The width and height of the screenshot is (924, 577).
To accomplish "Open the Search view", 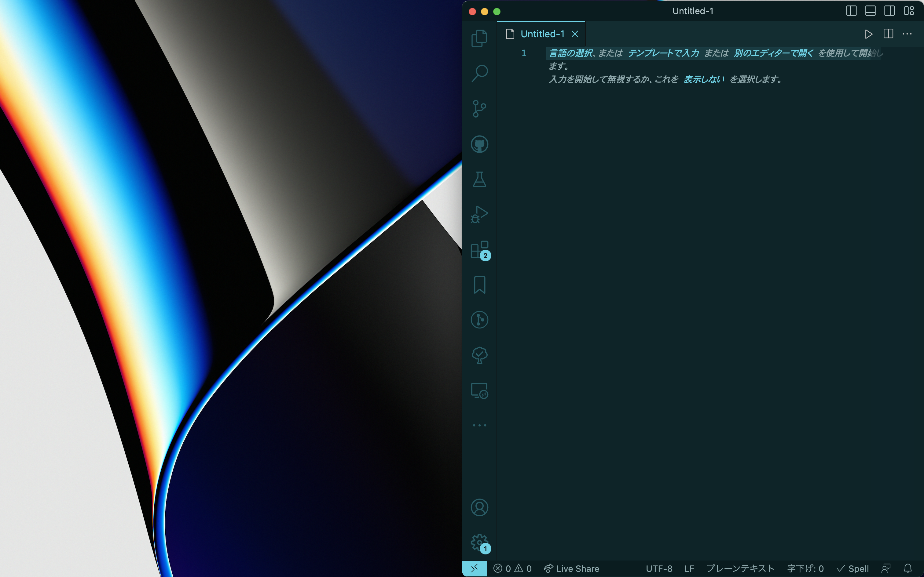I will pos(479,73).
